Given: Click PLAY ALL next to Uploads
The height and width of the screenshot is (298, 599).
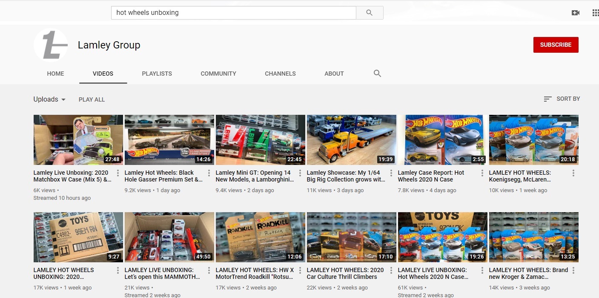Looking at the screenshot, I should tap(92, 99).
